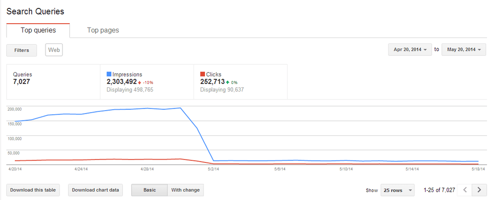
Task: Switch to With change view
Action: point(186,190)
